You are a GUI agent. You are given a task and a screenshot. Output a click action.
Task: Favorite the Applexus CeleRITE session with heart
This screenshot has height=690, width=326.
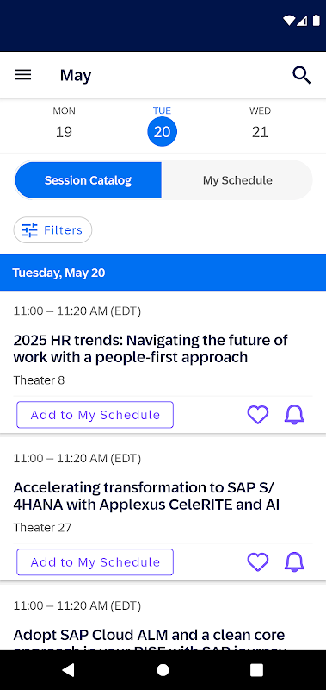point(258,562)
